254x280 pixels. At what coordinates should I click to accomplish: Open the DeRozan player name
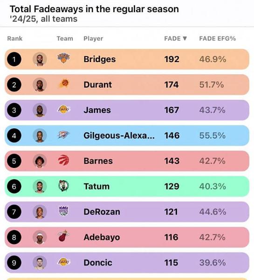coord(102,212)
